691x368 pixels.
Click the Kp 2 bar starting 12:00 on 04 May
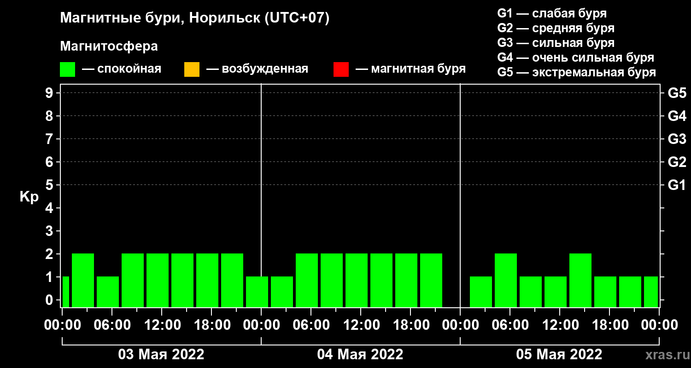(357, 280)
